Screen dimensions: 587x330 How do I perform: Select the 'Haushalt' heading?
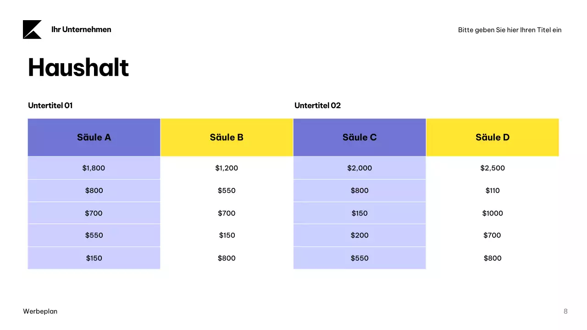pos(78,68)
